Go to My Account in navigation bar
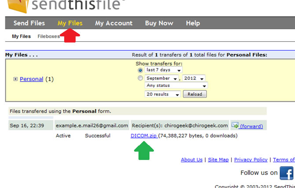The image size is (295, 188). click(x=113, y=23)
